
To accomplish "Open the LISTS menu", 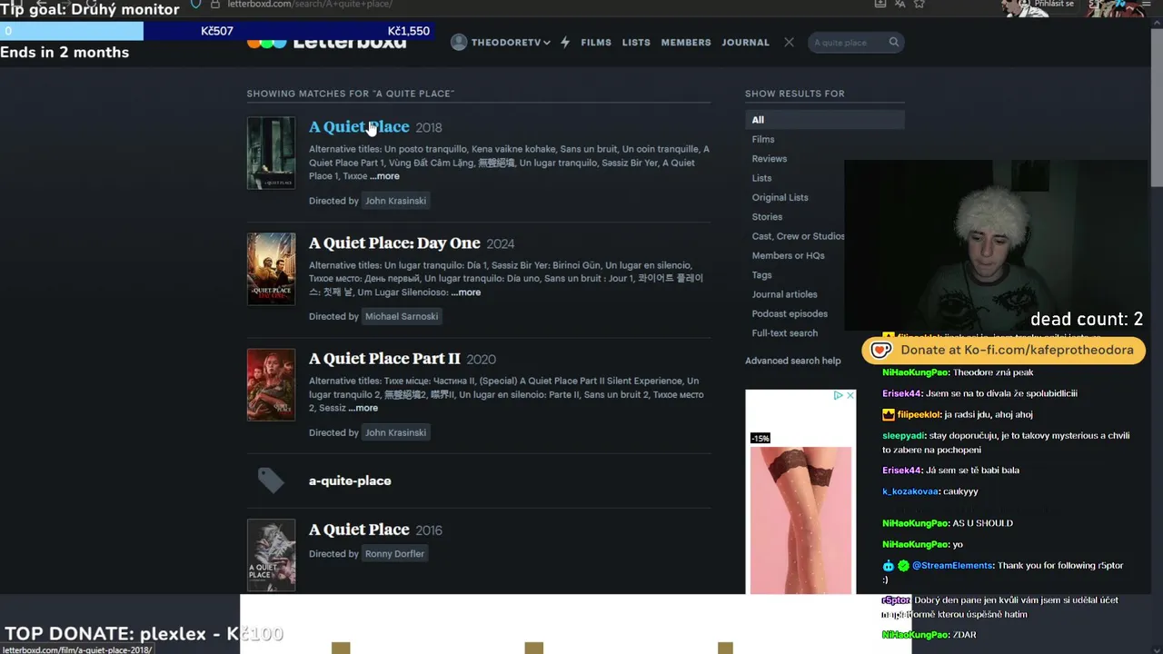I will coord(636,43).
